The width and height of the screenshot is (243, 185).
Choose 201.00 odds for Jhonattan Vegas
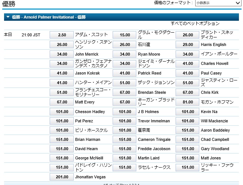coord(62,177)
